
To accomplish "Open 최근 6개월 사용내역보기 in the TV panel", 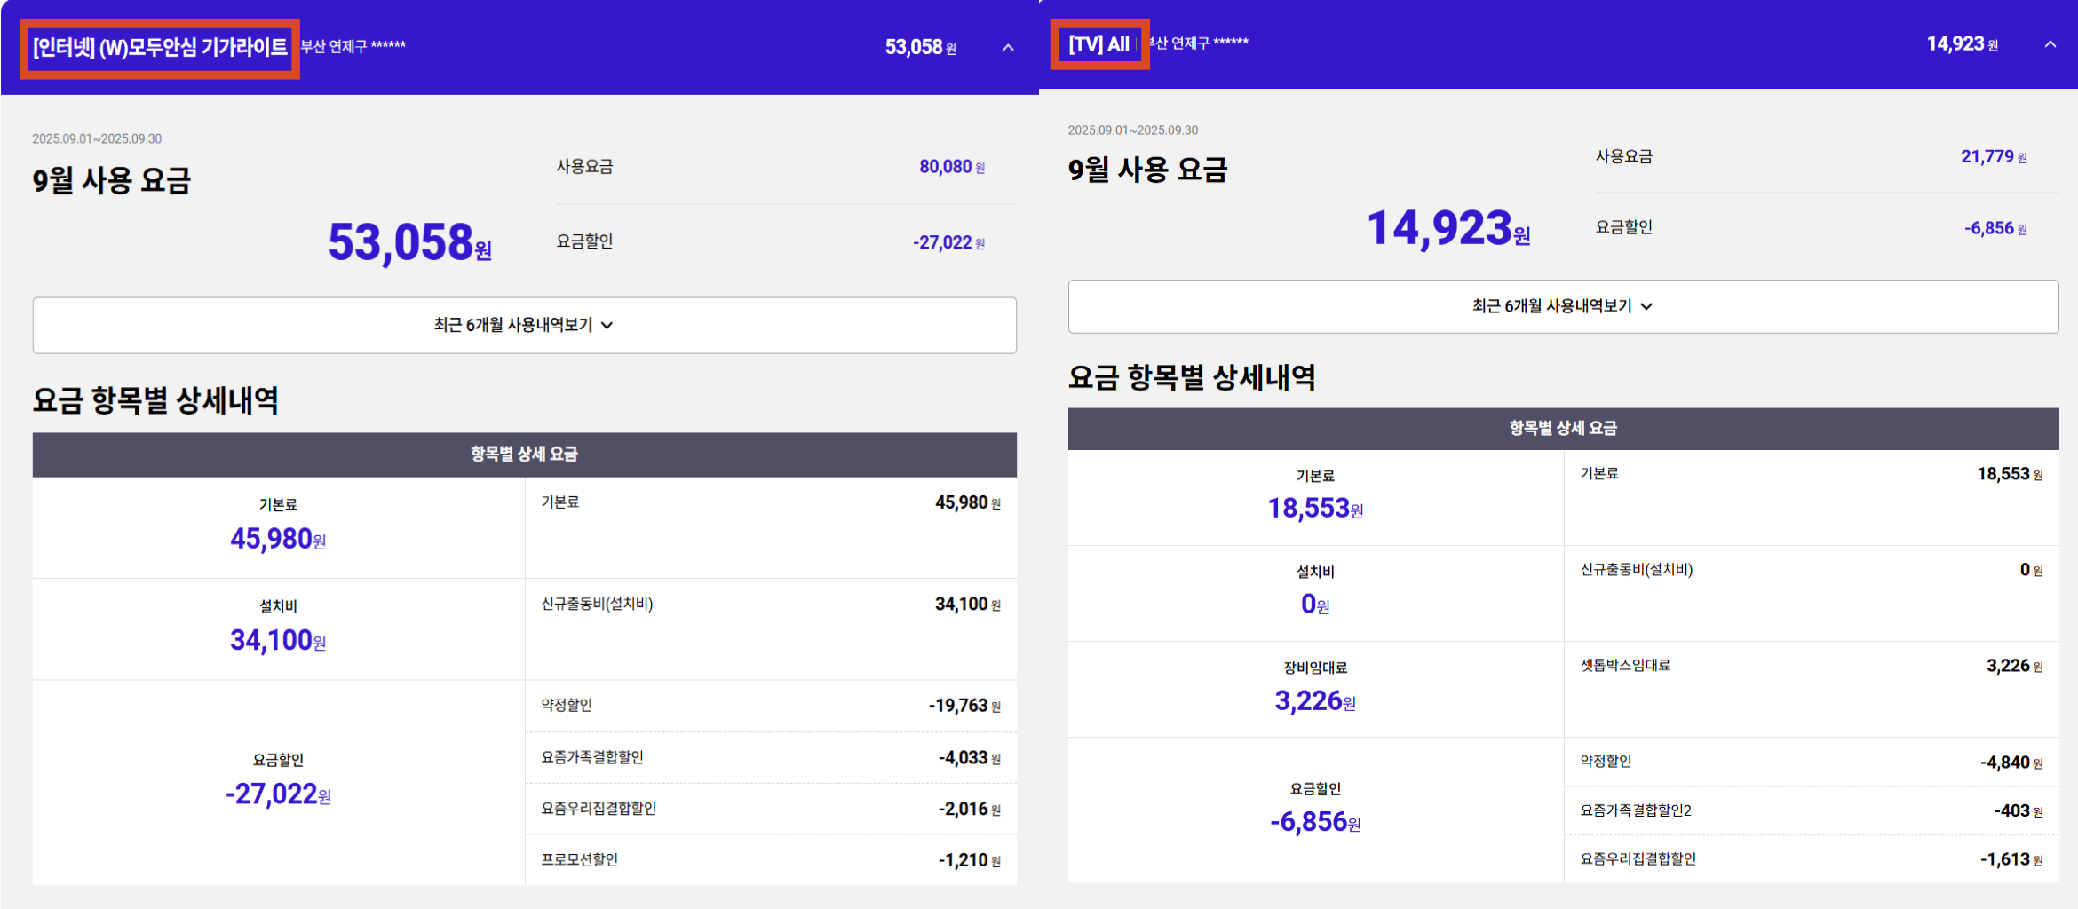I will tap(1562, 306).
